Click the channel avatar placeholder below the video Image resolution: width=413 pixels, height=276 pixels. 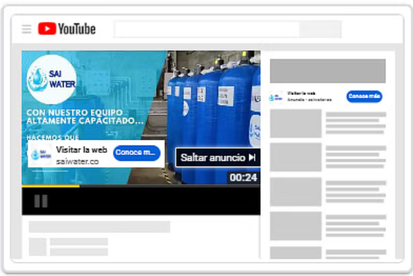click(38, 247)
